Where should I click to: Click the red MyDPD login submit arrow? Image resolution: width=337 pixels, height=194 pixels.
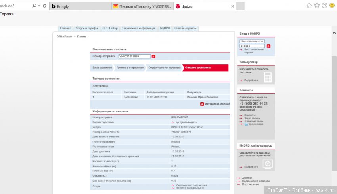(x=268, y=46)
